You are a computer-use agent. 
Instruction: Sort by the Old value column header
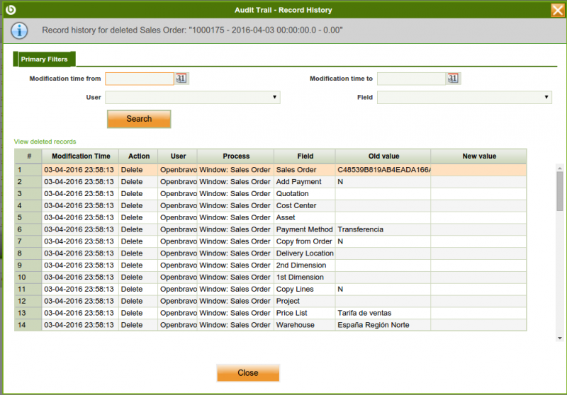click(x=383, y=156)
